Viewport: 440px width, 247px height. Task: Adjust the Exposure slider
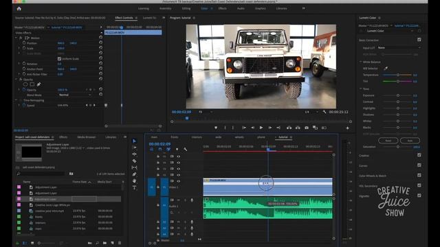(397, 95)
